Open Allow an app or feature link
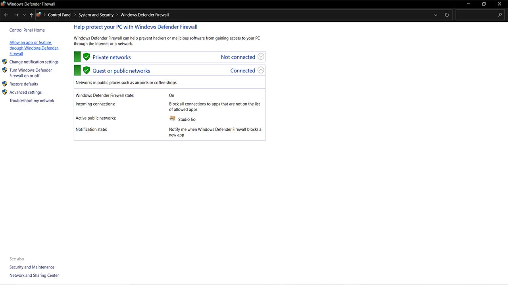The height and width of the screenshot is (285, 508). pos(34,48)
